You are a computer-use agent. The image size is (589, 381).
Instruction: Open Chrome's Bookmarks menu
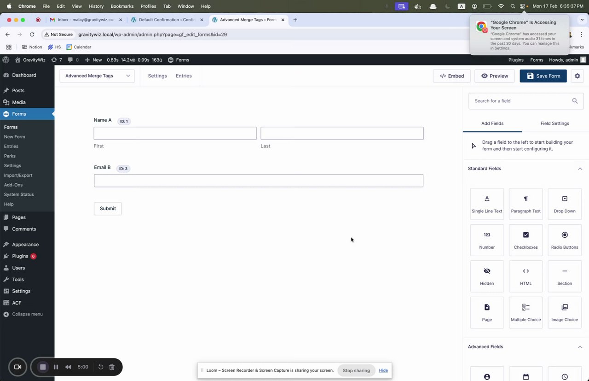pos(121,6)
